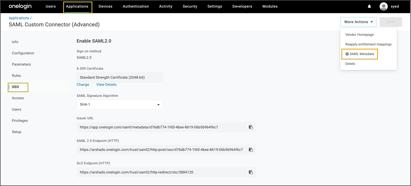This screenshot has width=411, height=186.
Task: Open the user profile avatar
Action: pyautogui.click(x=384, y=6)
